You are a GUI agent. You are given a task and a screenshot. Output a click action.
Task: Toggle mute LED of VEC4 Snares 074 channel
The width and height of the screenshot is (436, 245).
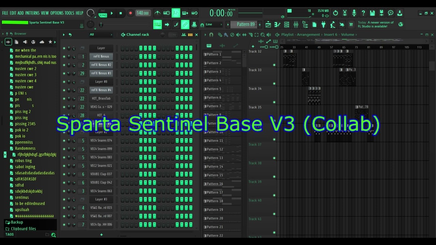tap(64, 141)
